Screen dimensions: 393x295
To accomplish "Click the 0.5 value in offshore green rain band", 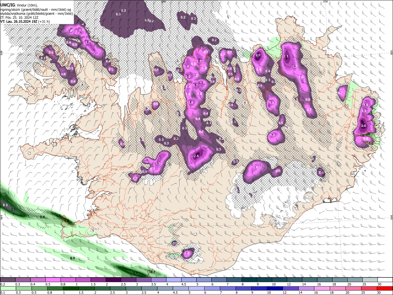I will pos(72,258).
